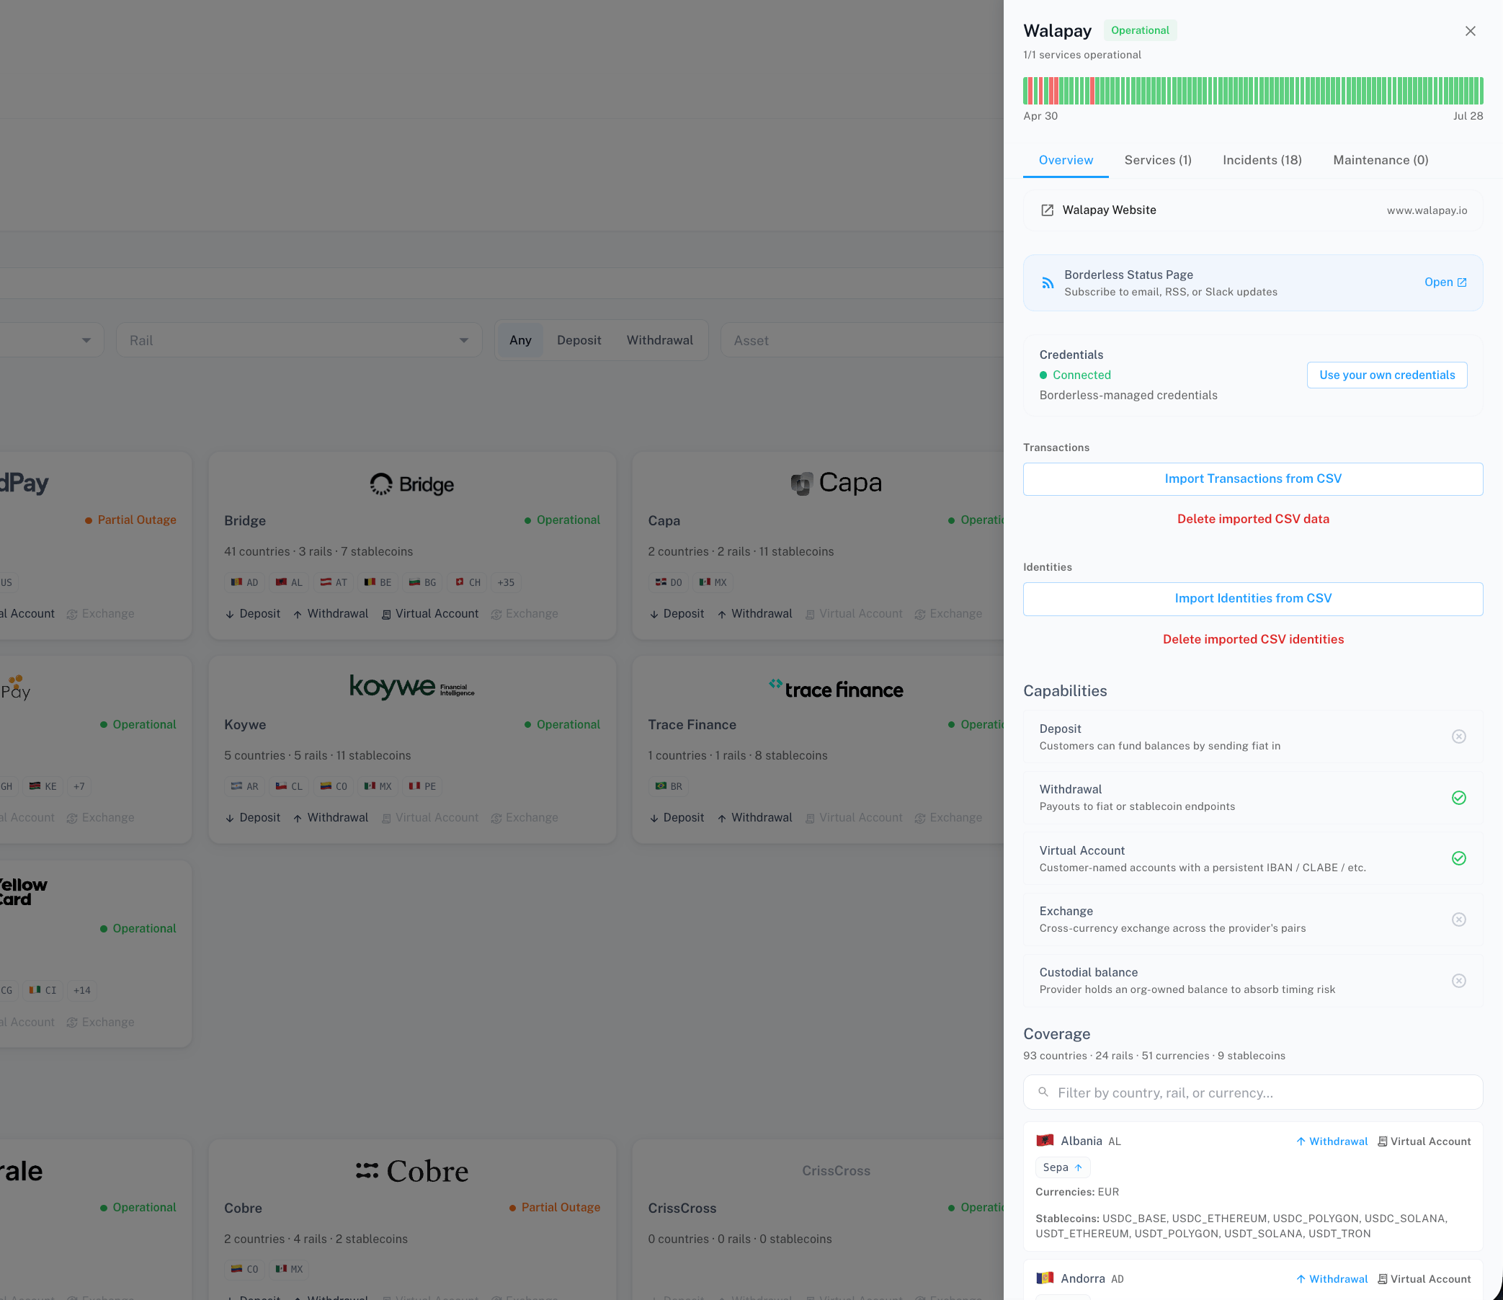The image size is (1503, 1300).
Task: Click the Sepa rail chip under Albania
Action: (1062, 1167)
